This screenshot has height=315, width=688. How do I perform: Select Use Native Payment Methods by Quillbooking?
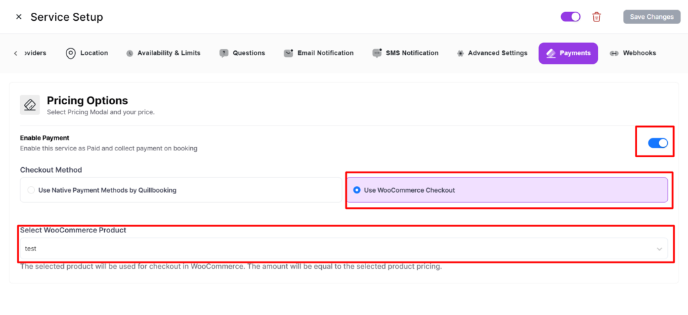pyautogui.click(x=31, y=190)
